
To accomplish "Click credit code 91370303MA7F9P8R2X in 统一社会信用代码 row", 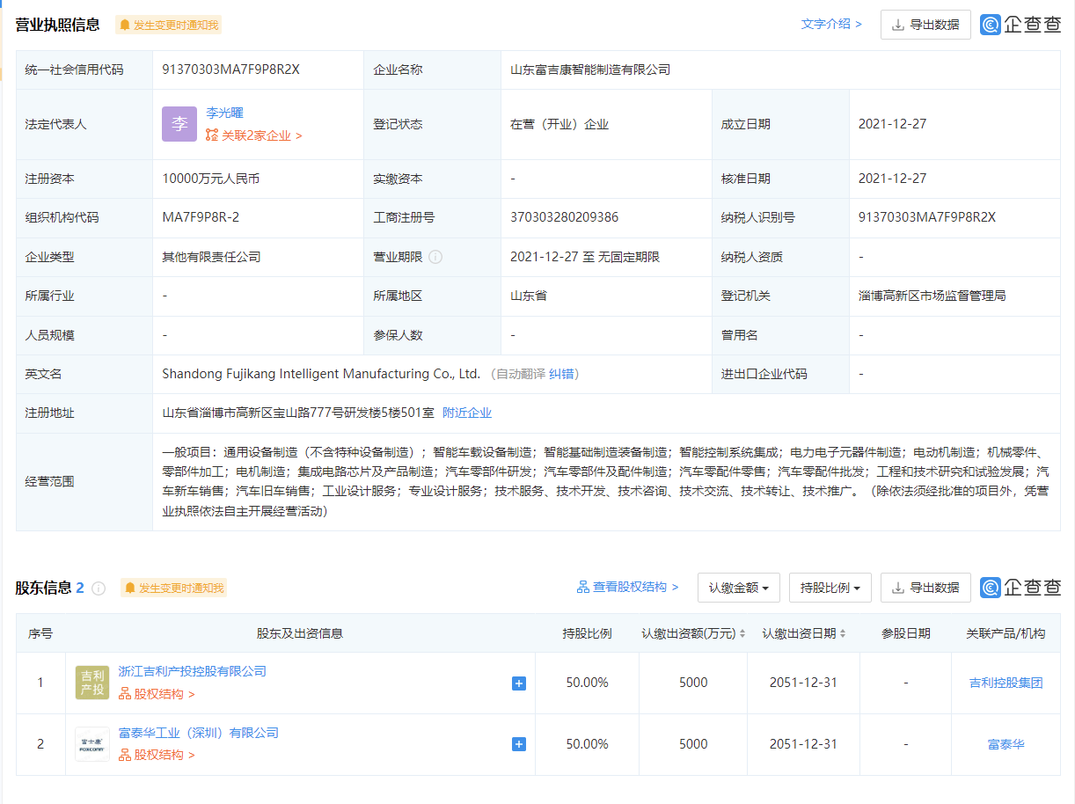I will coord(231,69).
